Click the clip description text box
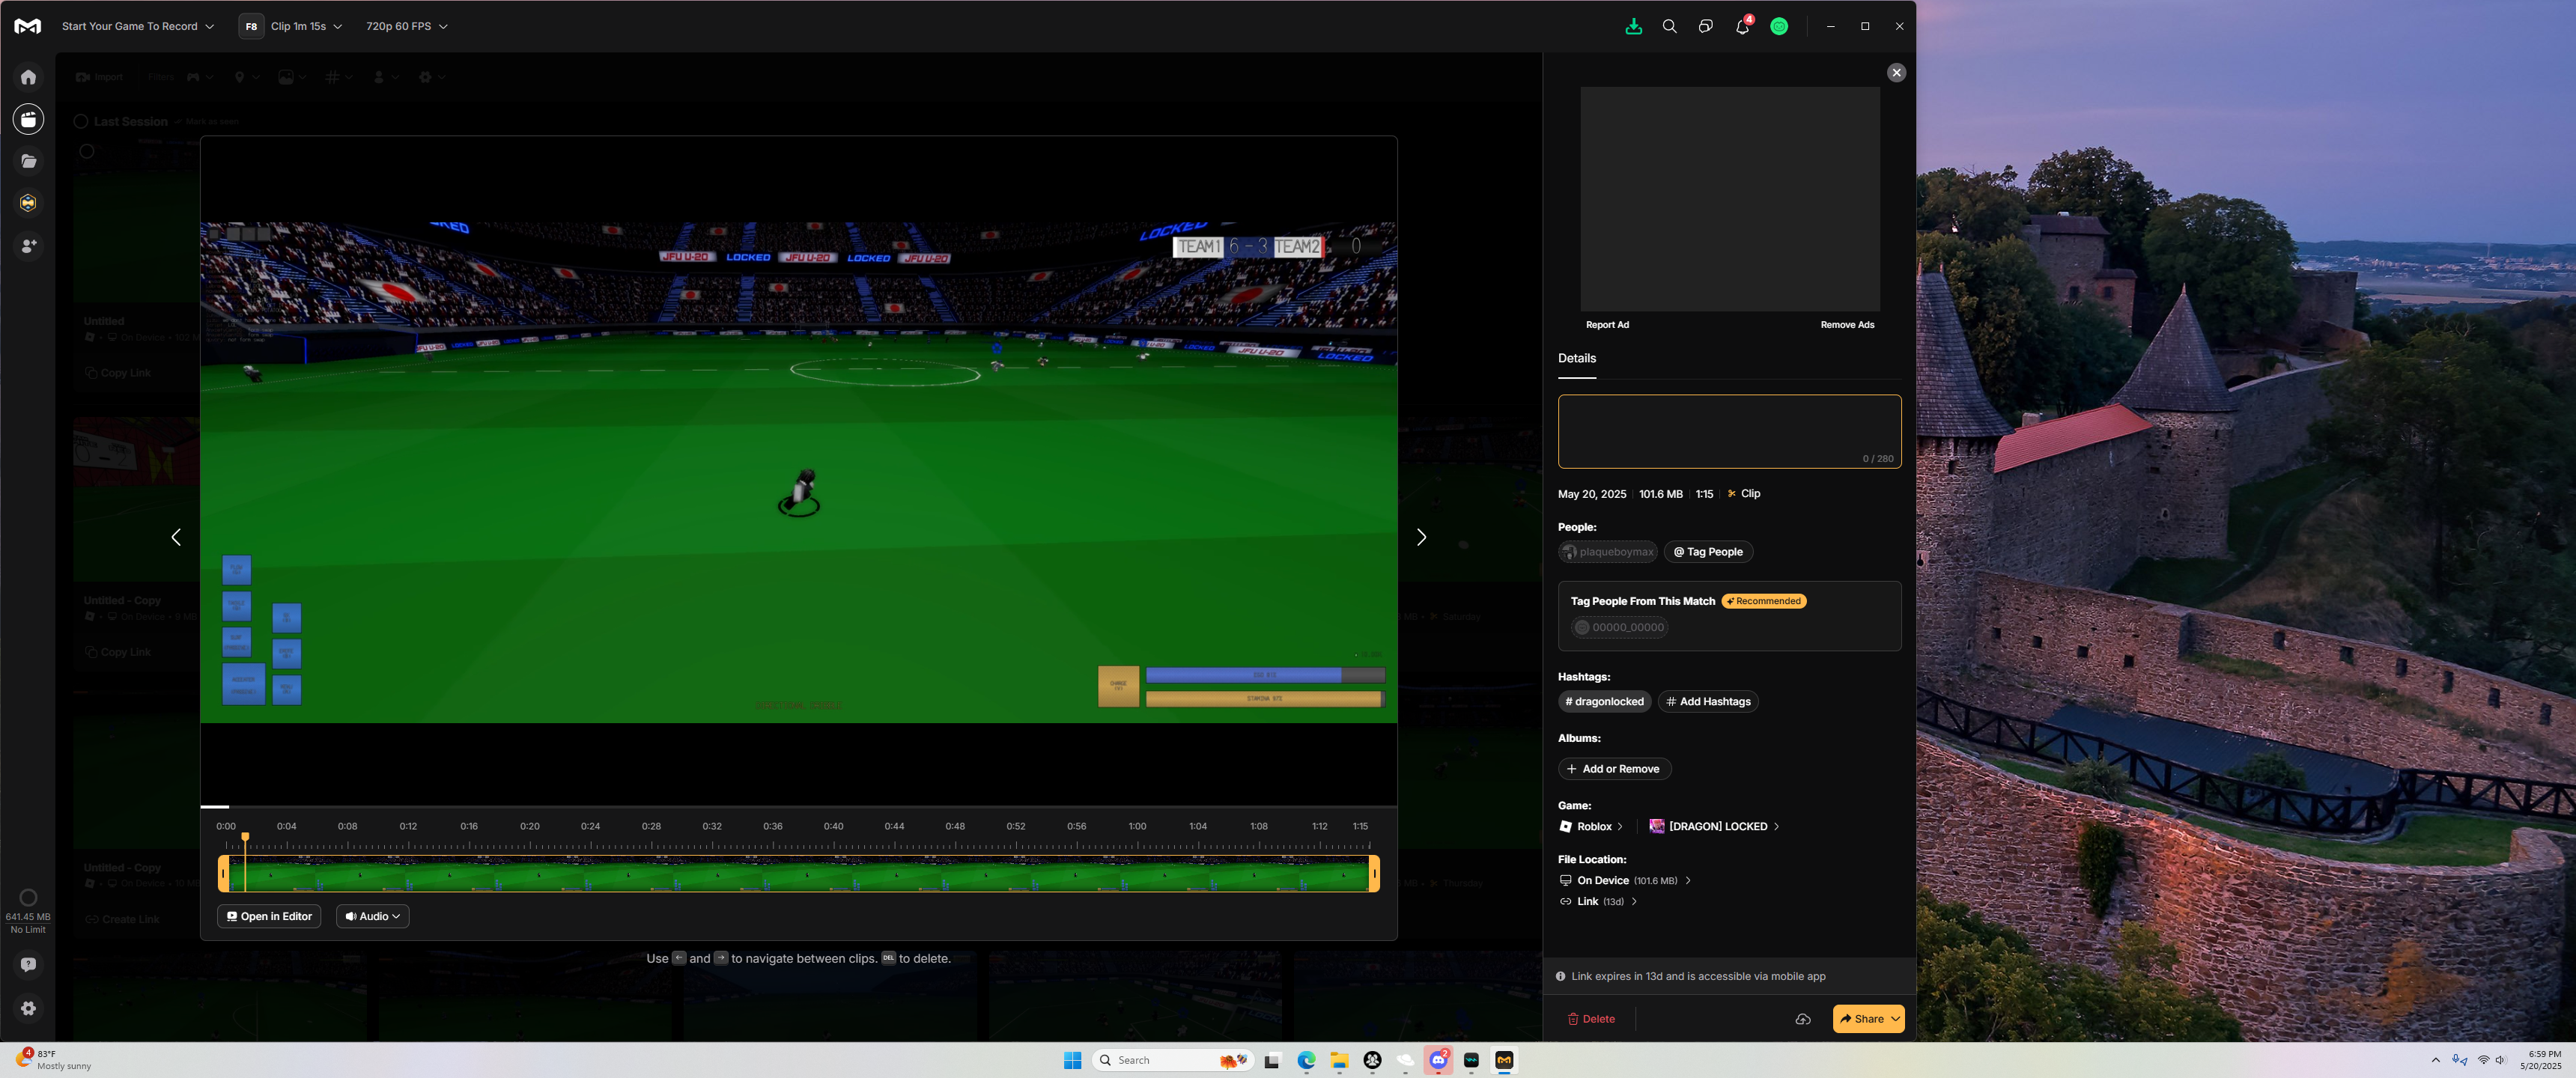This screenshot has height=1078, width=2576. coord(1729,431)
